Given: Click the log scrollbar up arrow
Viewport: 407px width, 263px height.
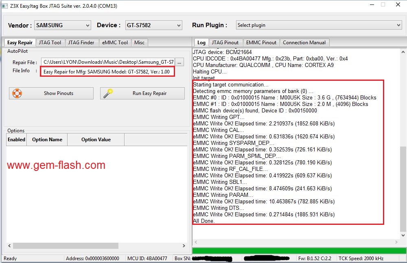Looking at the screenshot, I should click(x=403, y=52).
